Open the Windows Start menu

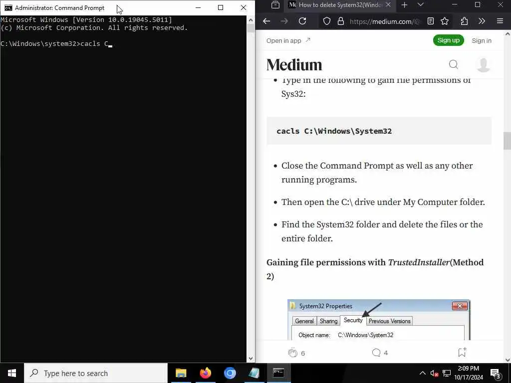(12, 373)
